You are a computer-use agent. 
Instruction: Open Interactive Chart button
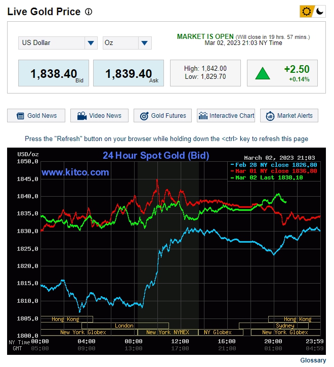pyautogui.click(x=226, y=116)
